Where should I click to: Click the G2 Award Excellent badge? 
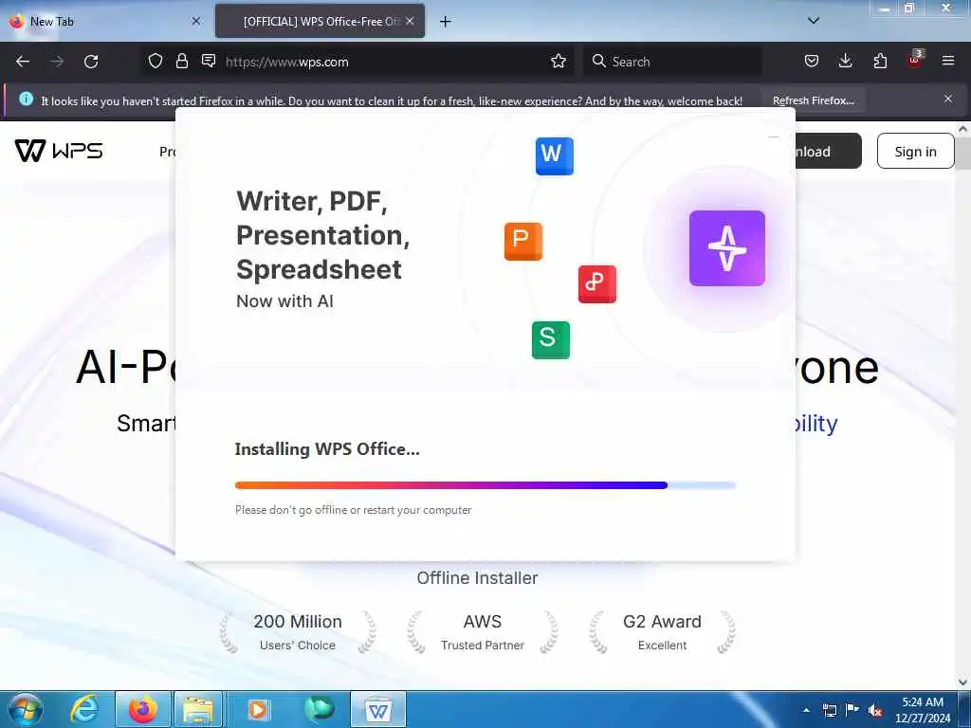(x=662, y=632)
